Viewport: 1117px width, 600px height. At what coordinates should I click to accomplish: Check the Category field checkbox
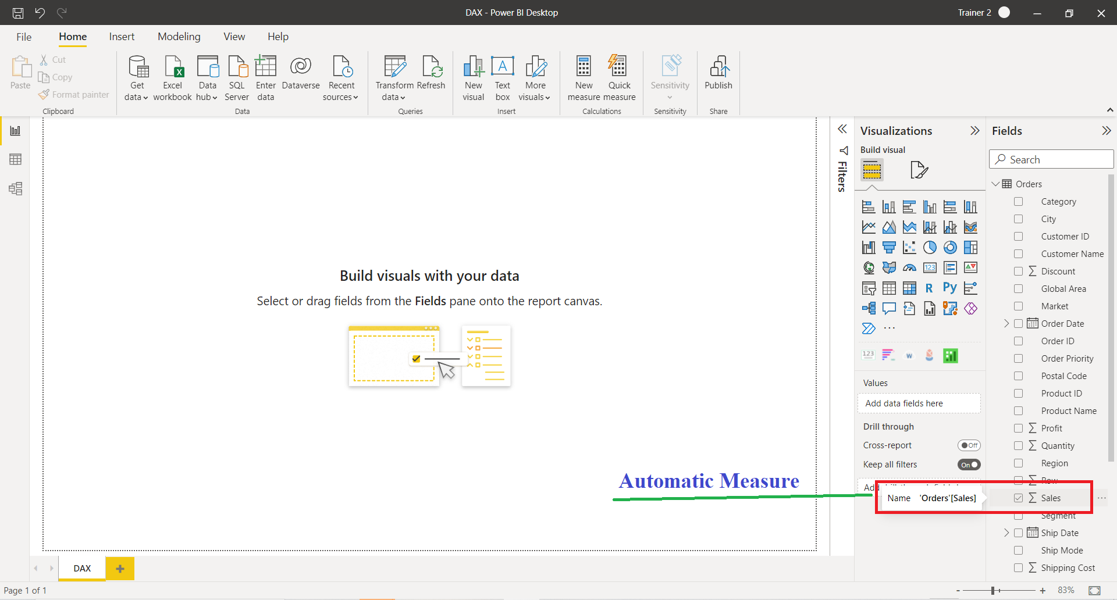tap(1018, 201)
